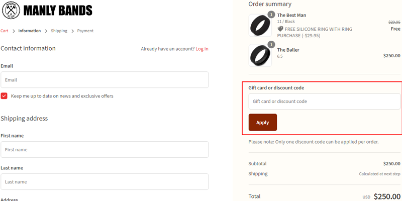Go back to Cart in breadcrumb
Image resolution: width=402 pixels, height=201 pixels.
coord(5,31)
